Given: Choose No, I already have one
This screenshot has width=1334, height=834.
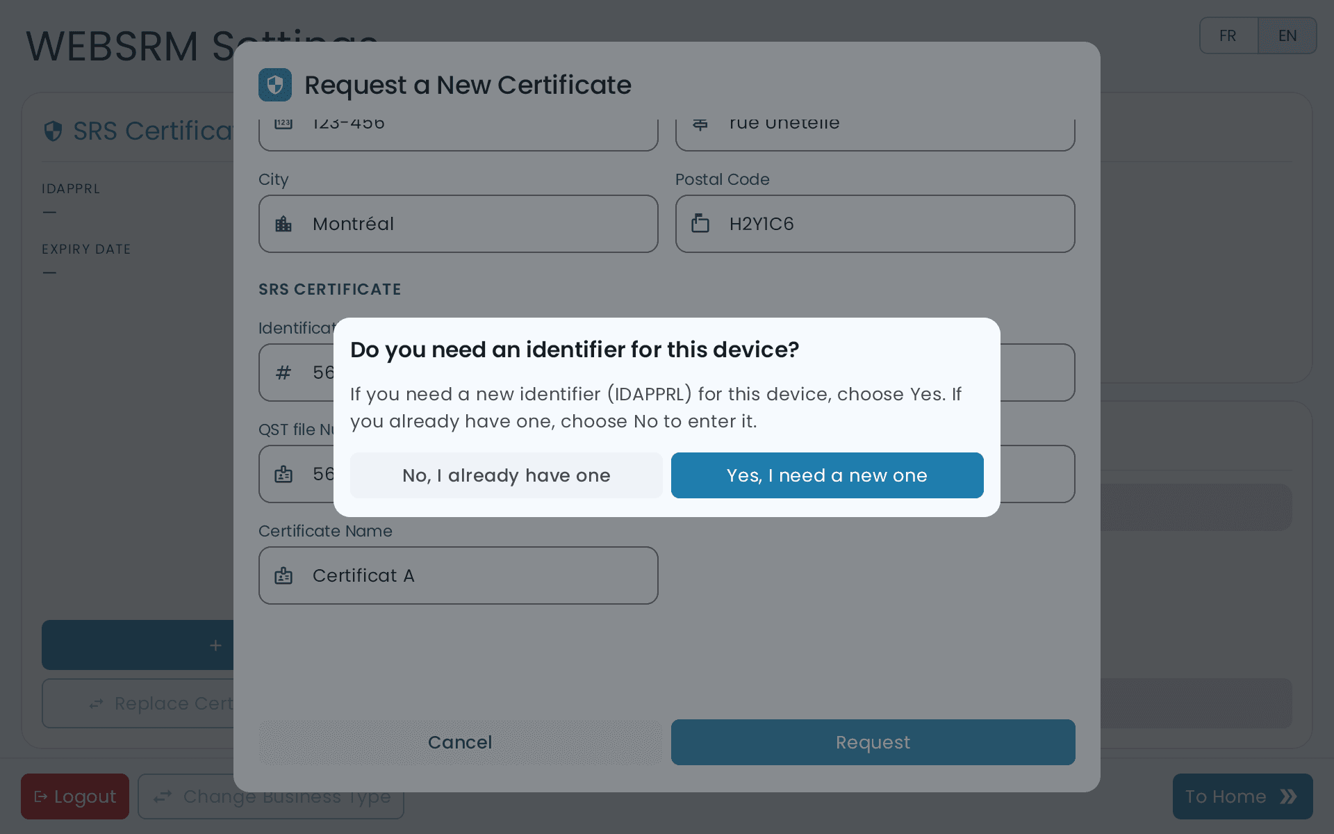Looking at the screenshot, I should (x=506, y=475).
